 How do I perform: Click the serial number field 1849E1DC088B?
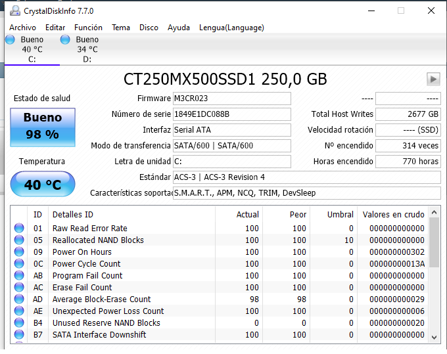click(232, 114)
